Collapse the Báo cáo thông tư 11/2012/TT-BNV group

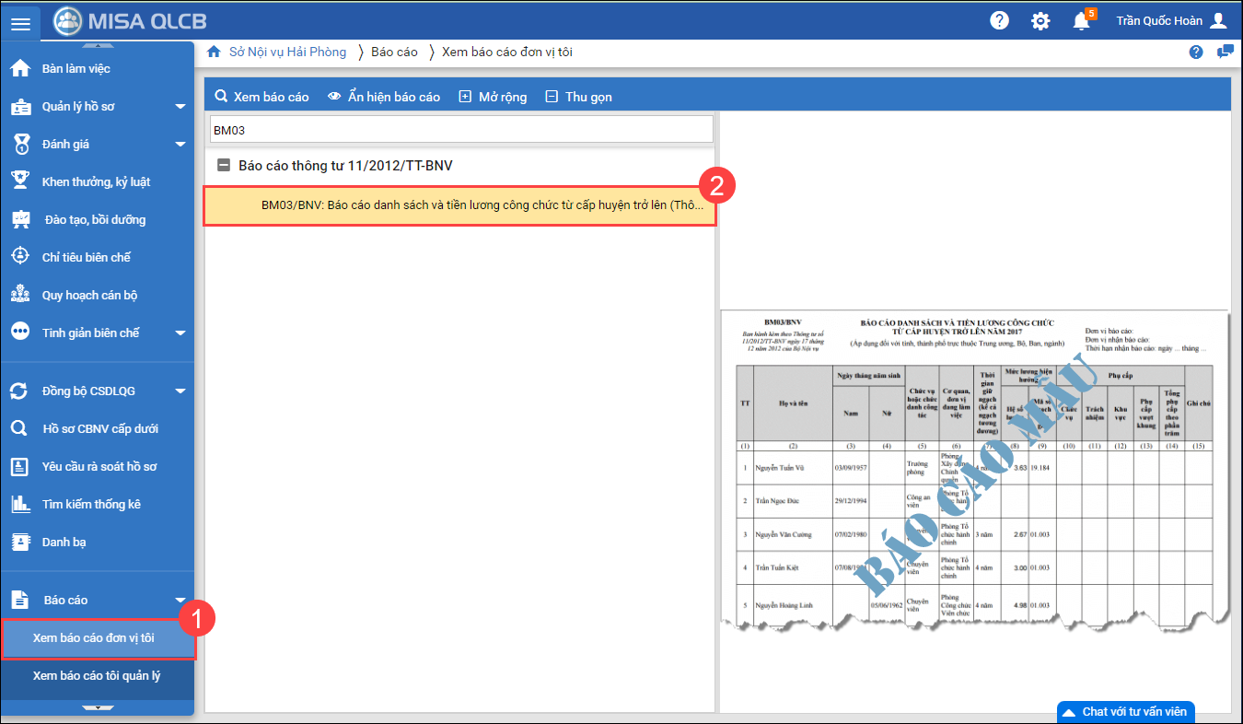(223, 166)
